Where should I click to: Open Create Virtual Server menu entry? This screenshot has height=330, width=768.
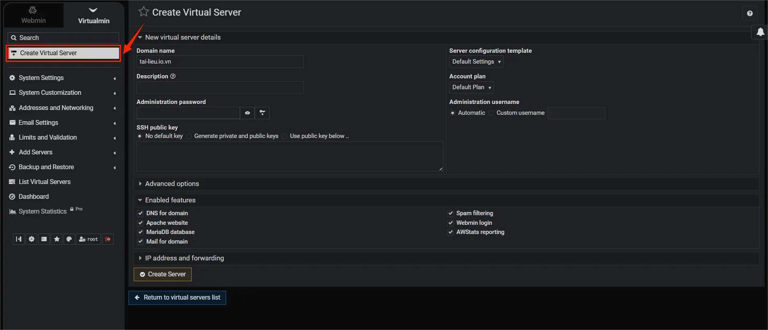(63, 53)
